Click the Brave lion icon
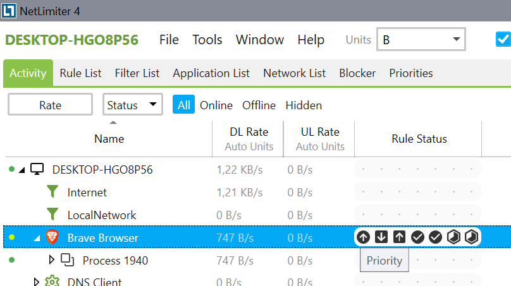This screenshot has height=286, width=511. coord(52,237)
